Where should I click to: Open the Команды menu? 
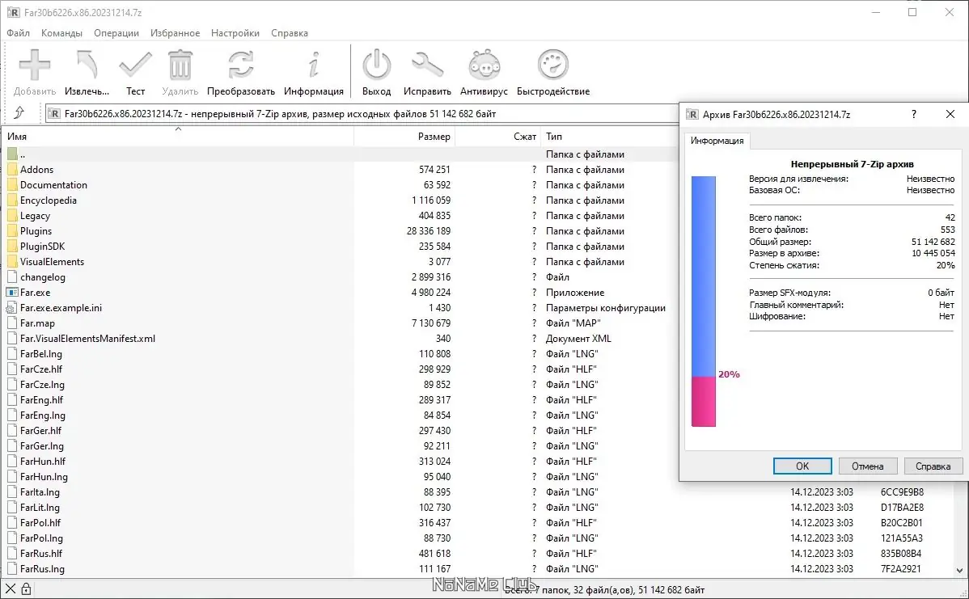coord(61,32)
